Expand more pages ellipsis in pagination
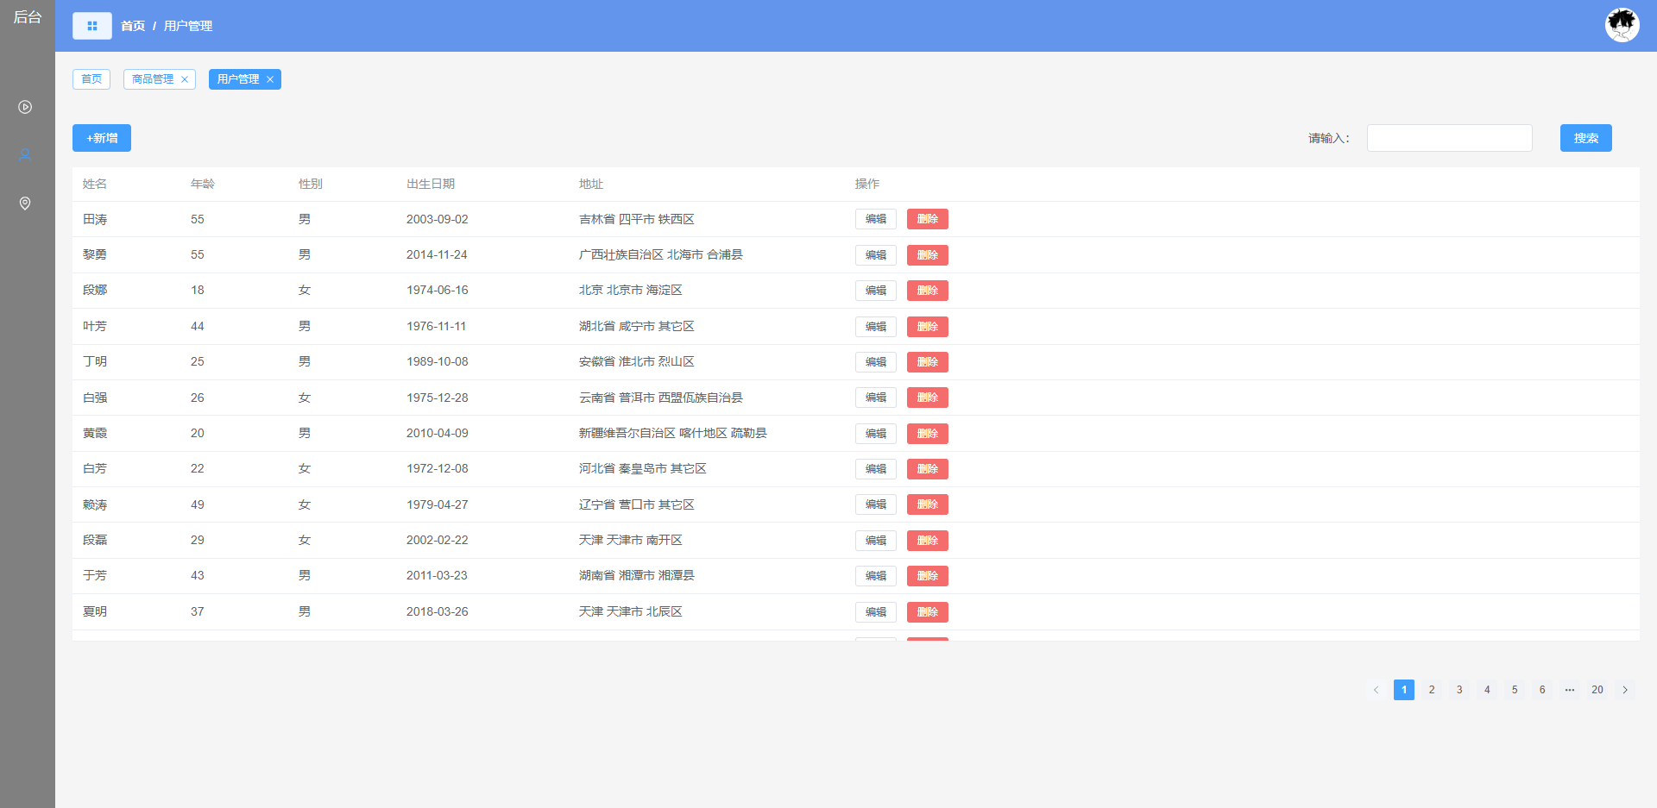This screenshot has width=1657, height=808. click(x=1570, y=690)
